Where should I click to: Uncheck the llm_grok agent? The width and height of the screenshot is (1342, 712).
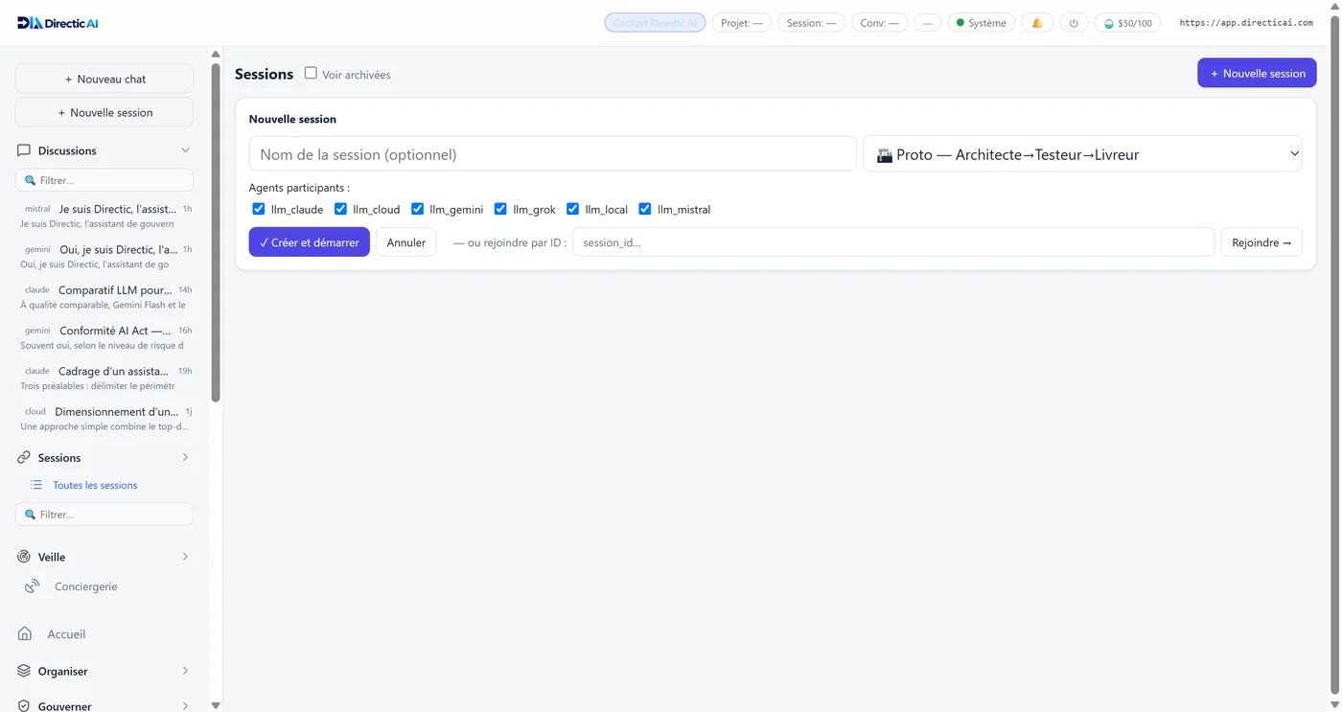(500, 209)
